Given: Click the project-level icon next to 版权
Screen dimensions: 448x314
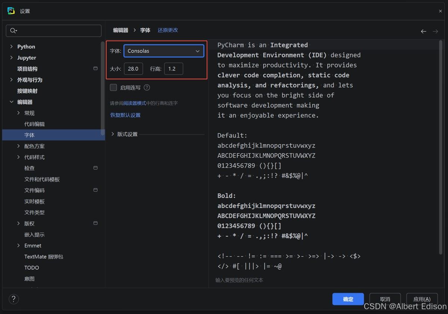Looking at the screenshot, I should pyautogui.click(x=96, y=223).
